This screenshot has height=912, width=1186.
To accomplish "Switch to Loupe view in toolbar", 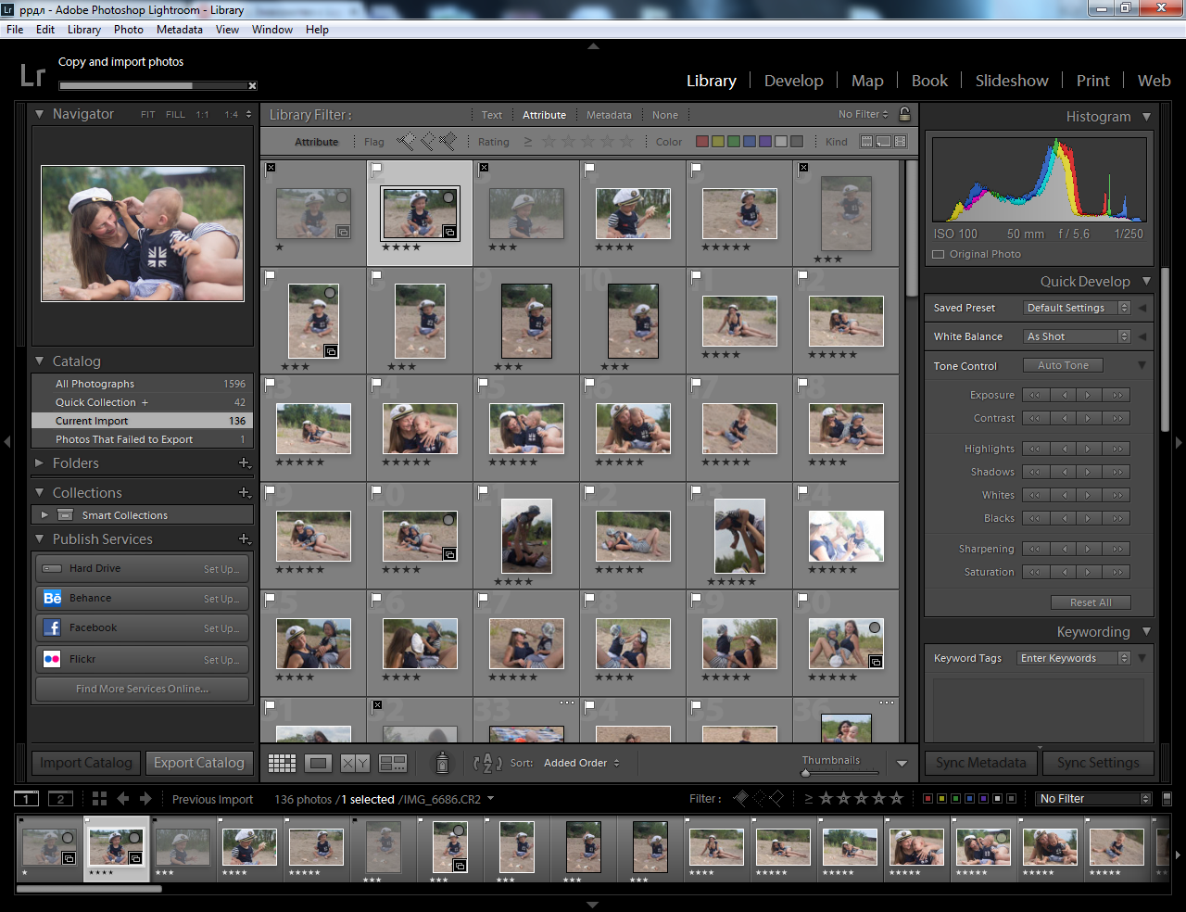I will [318, 764].
